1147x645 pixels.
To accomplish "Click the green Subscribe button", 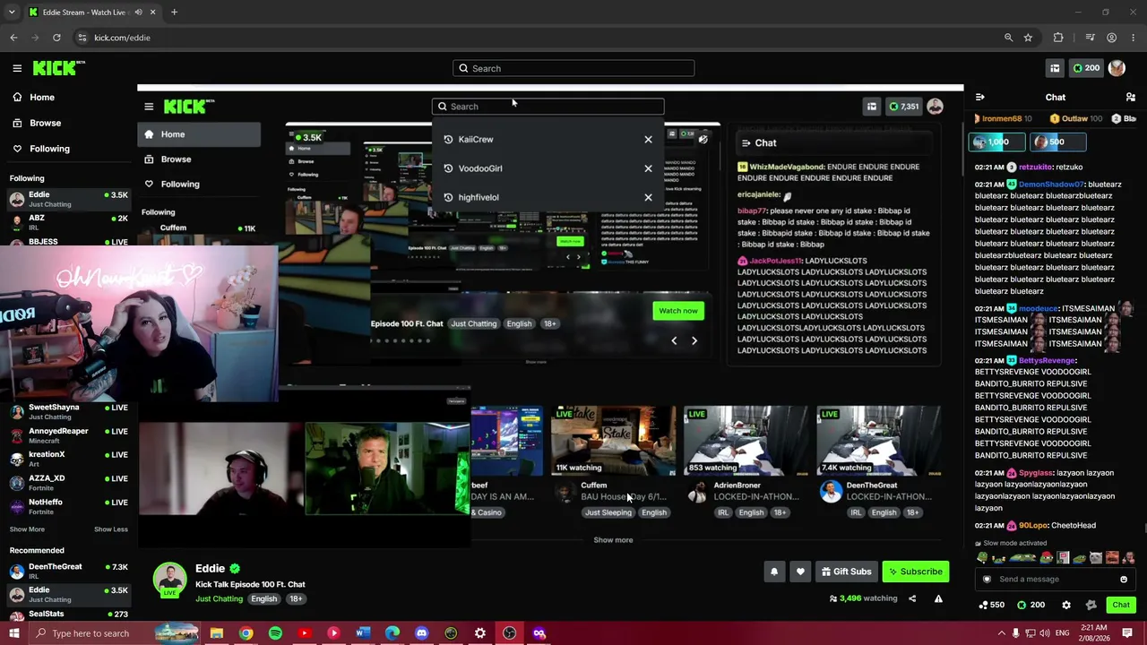I will (x=915, y=572).
